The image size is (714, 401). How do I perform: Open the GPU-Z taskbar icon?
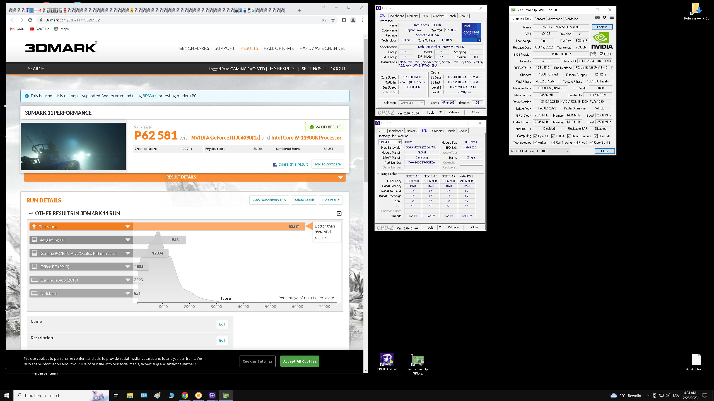(x=226, y=395)
